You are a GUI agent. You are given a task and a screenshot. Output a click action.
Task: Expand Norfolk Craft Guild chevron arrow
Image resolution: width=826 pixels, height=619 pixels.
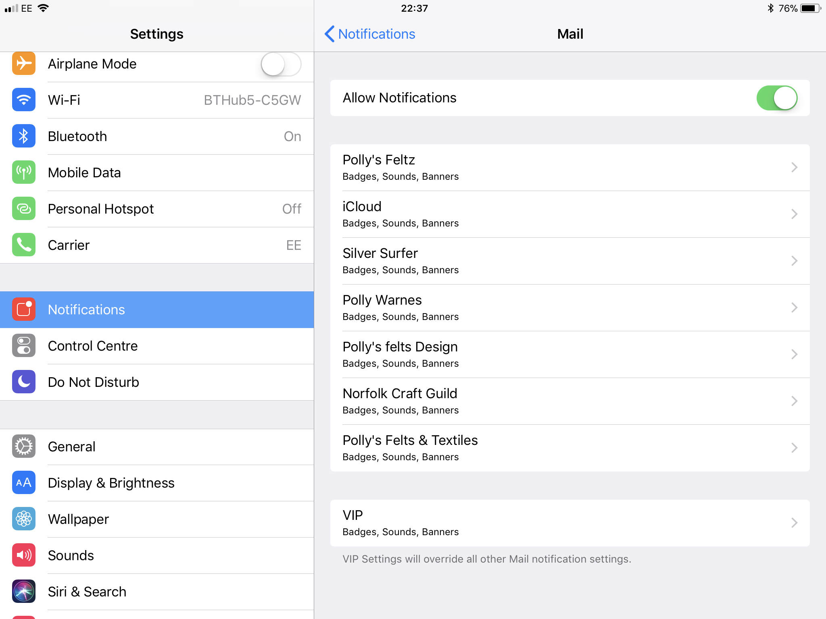(794, 401)
